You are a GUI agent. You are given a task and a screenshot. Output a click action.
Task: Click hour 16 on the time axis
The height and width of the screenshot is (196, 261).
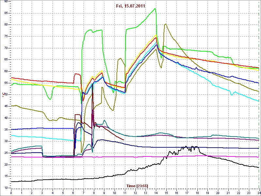click(177, 193)
